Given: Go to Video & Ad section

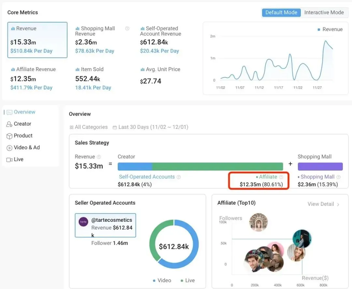Looking at the screenshot, I should click(27, 147).
